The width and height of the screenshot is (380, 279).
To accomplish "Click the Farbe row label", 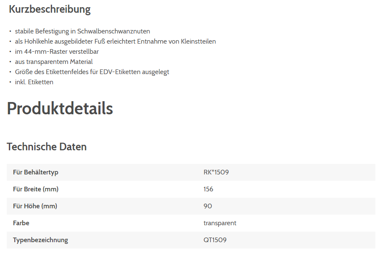I will coord(21,223).
